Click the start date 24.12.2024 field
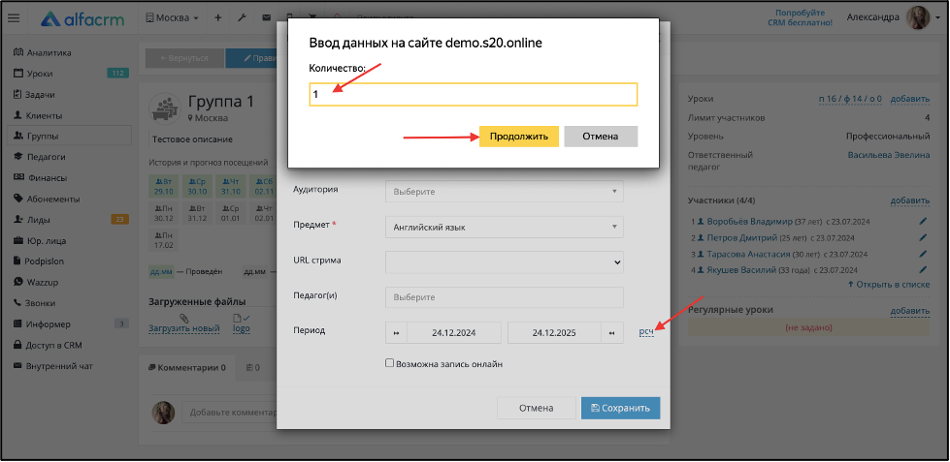Viewport: 950px width, 462px height. point(454,332)
